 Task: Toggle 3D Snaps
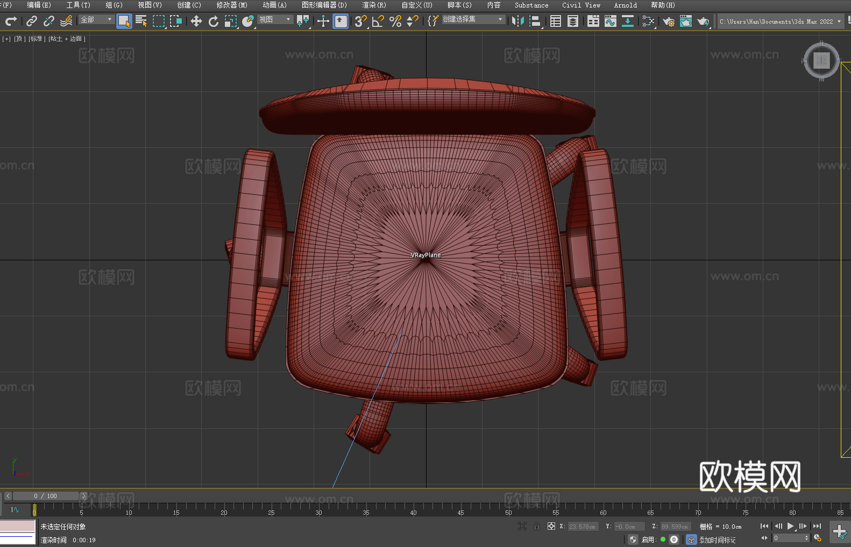pos(361,21)
